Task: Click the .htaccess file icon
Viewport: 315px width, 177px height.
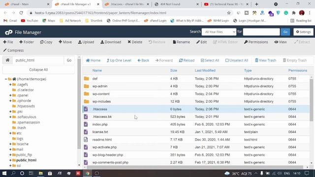Action: (x=86, y=109)
